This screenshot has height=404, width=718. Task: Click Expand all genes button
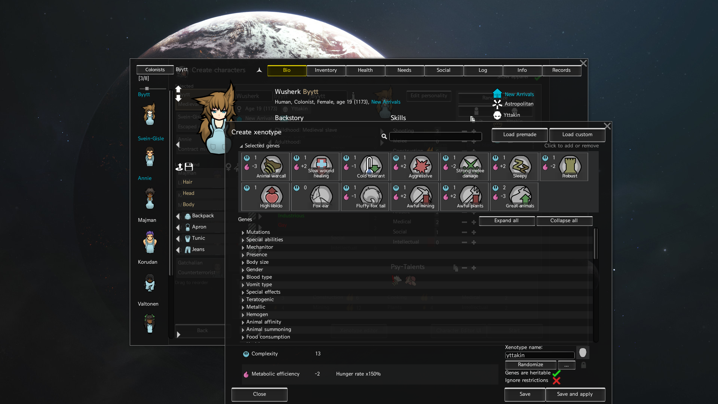506,221
